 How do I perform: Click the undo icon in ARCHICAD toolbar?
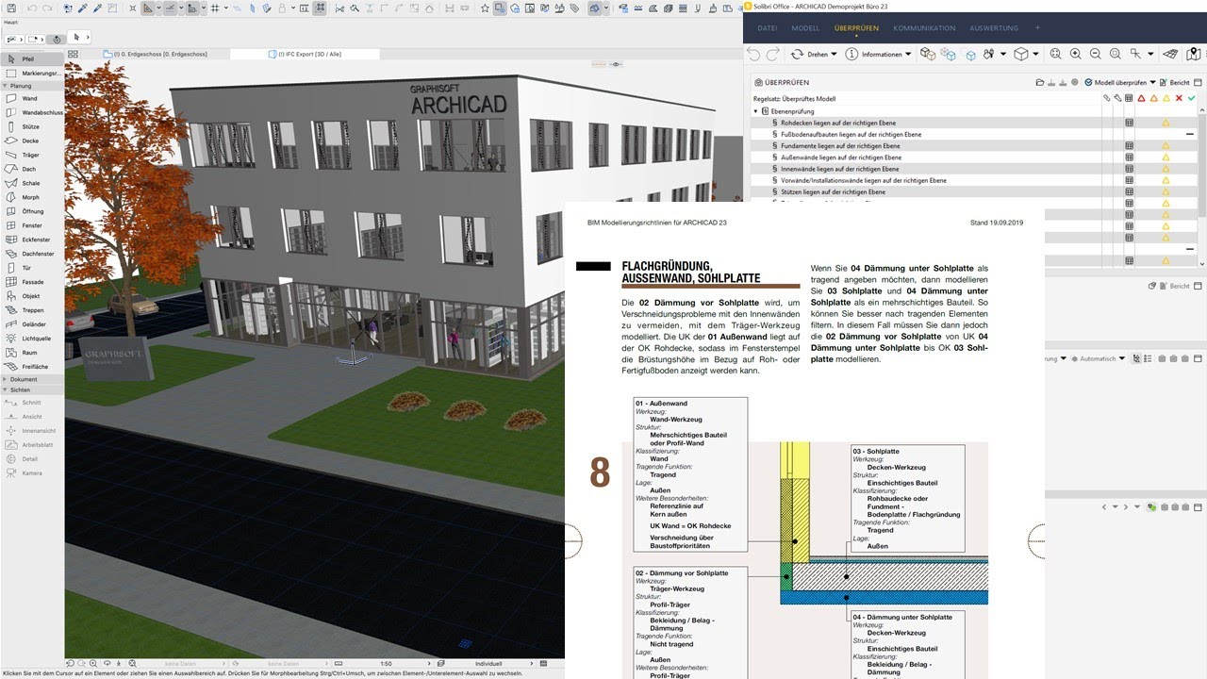[x=32, y=8]
